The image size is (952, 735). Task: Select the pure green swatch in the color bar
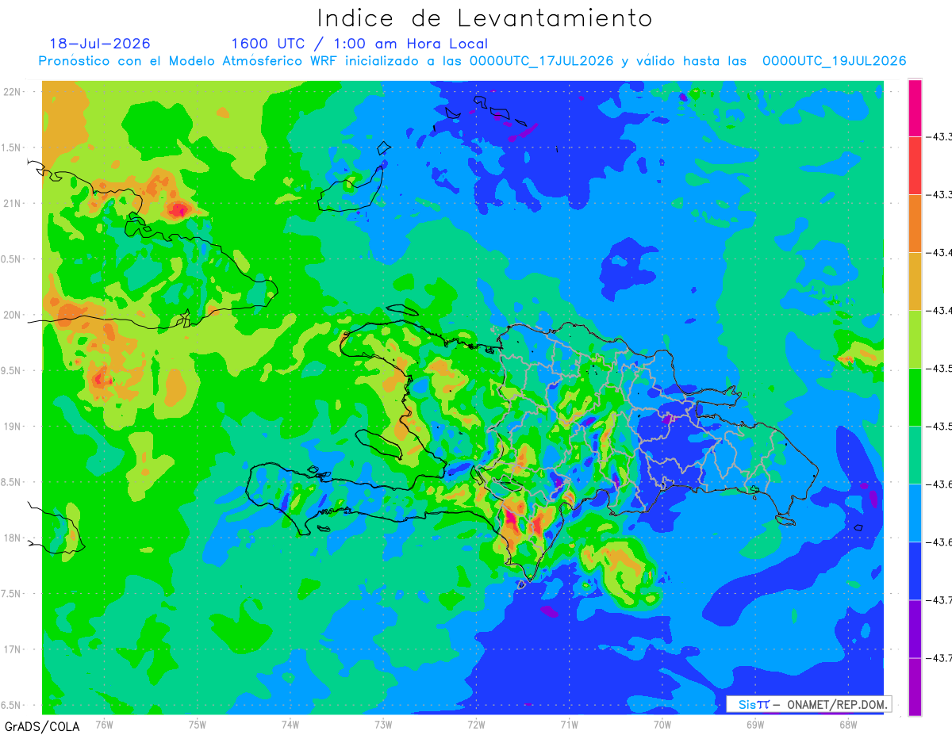915,396
